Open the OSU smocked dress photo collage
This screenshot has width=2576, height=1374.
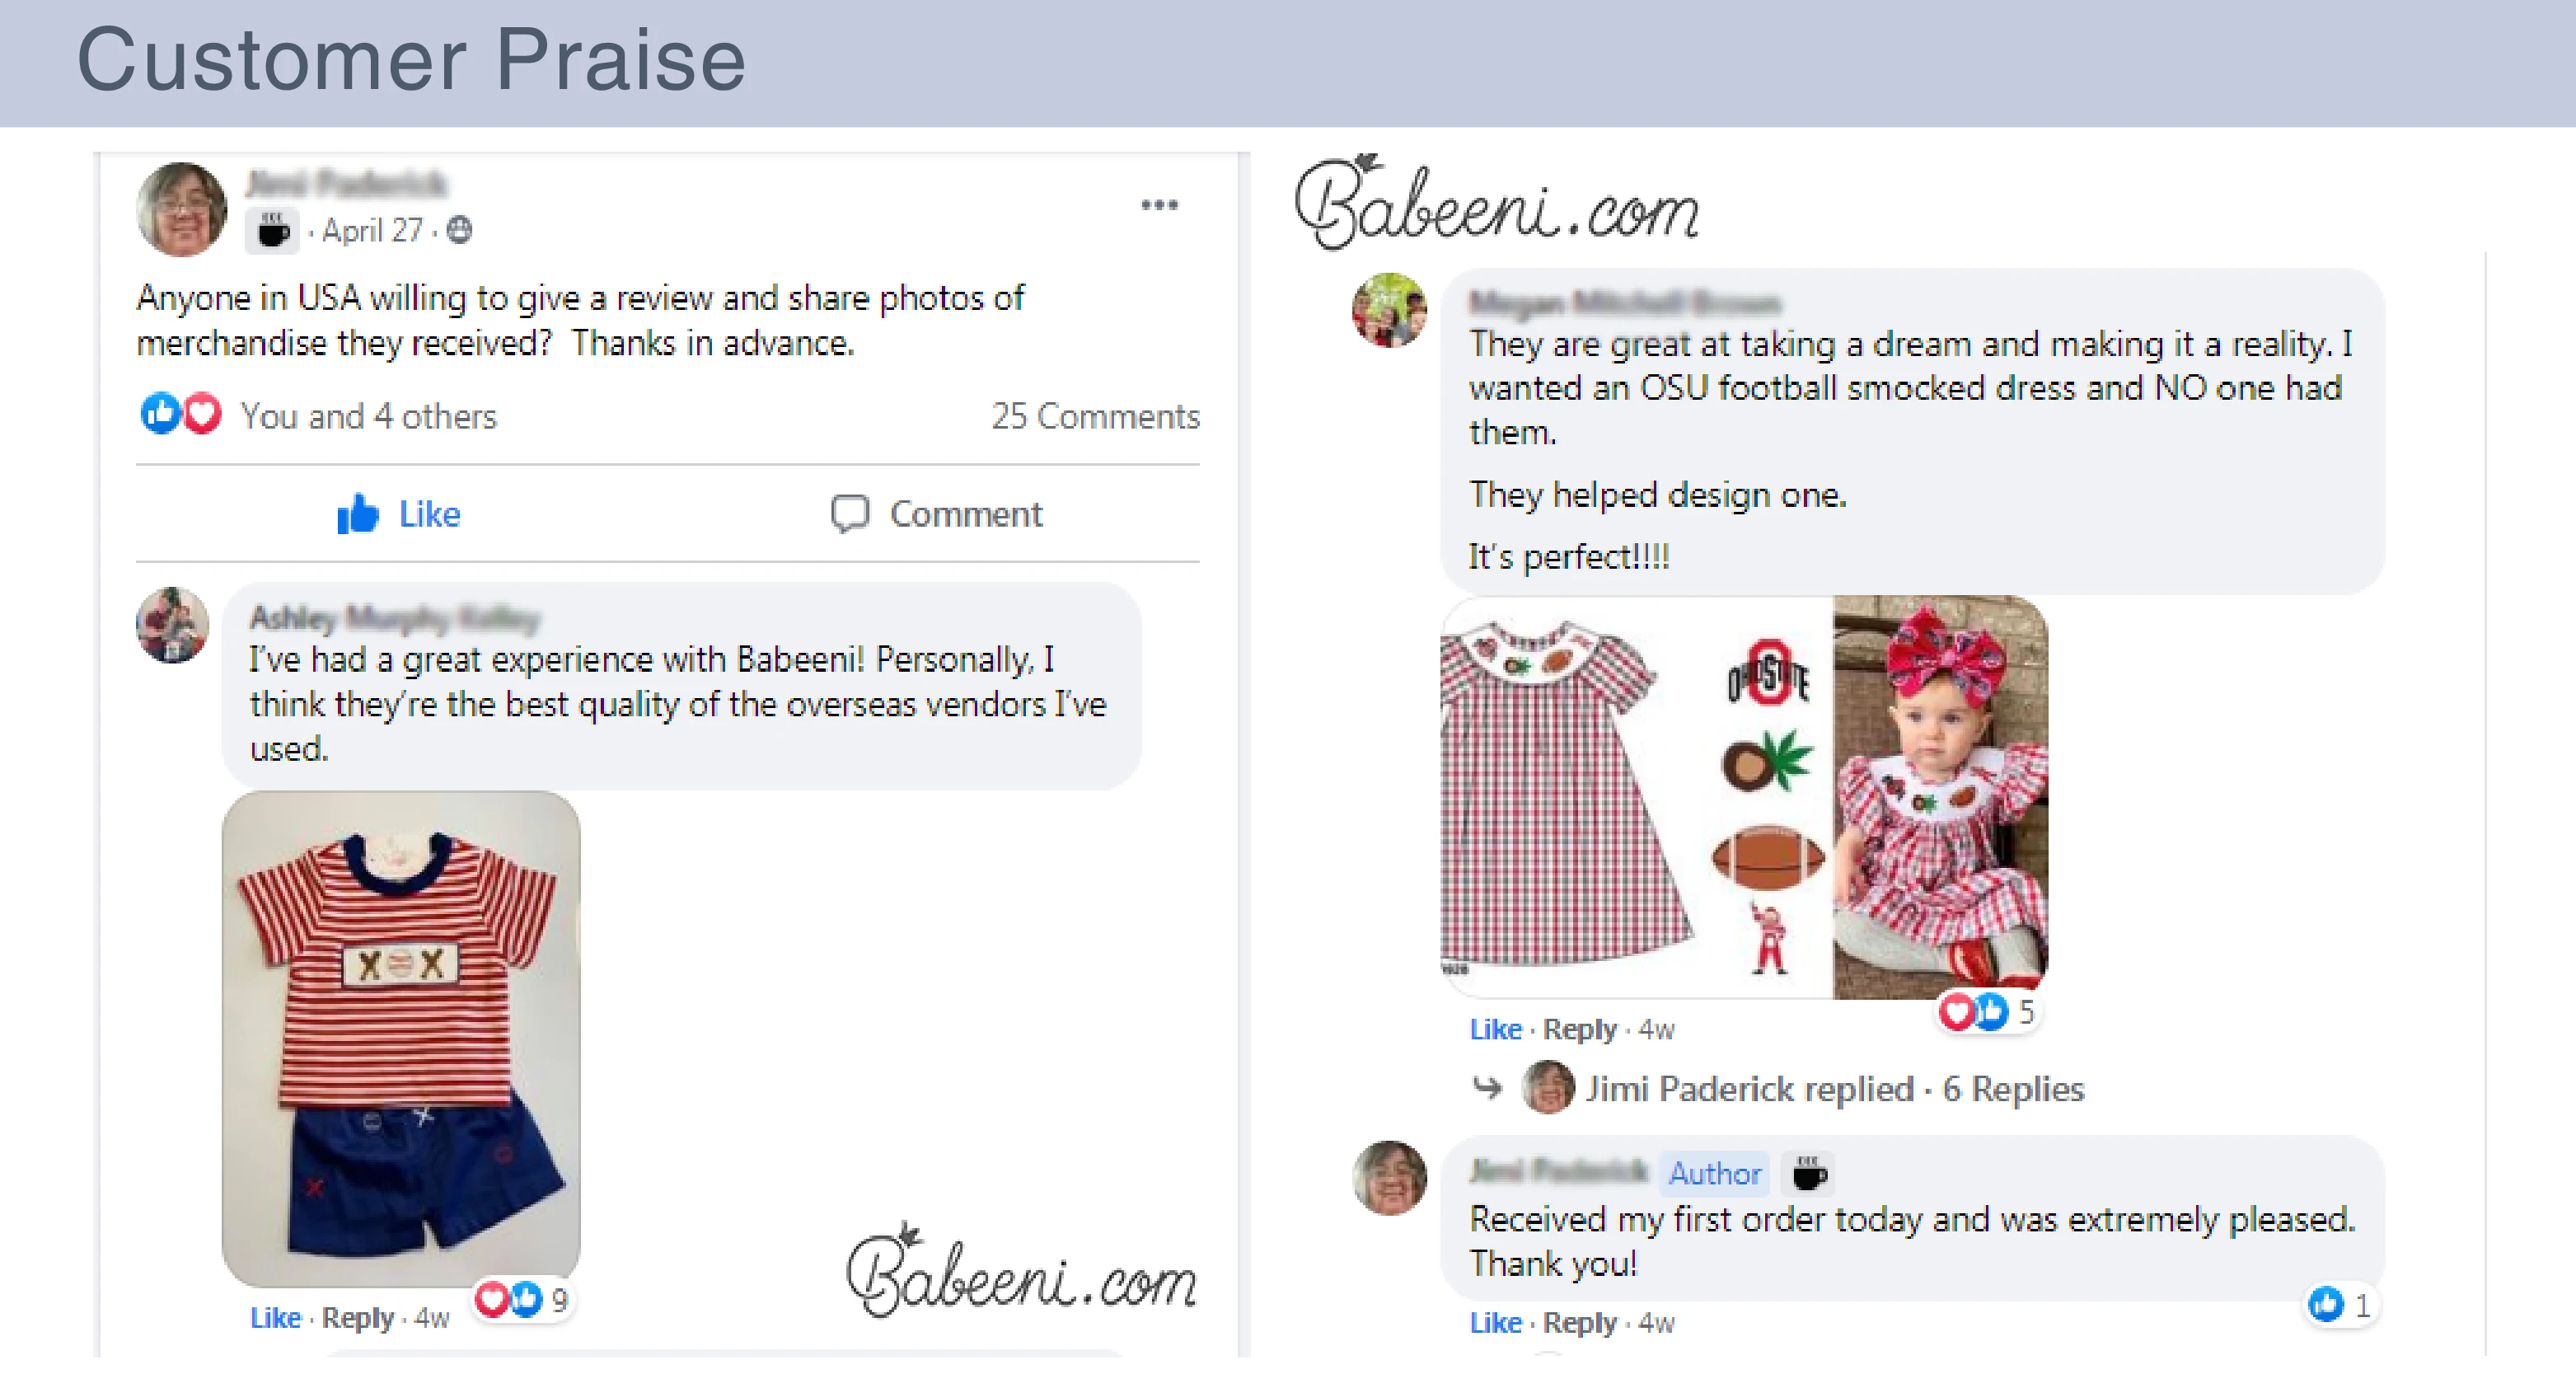pyautogui.click(x=1743, y=797)
